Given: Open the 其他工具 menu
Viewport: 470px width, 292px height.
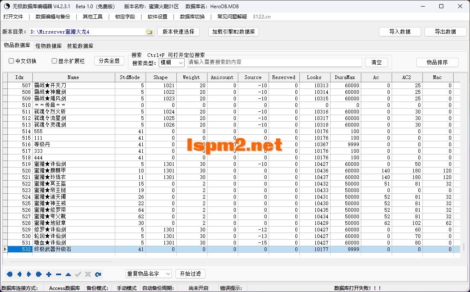Looking at the screenshot, I should (x=93, y=17).
